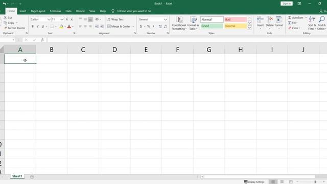Click AutoSum sigma icon
This screenshot has height=184, width=327.
[290, 17]
